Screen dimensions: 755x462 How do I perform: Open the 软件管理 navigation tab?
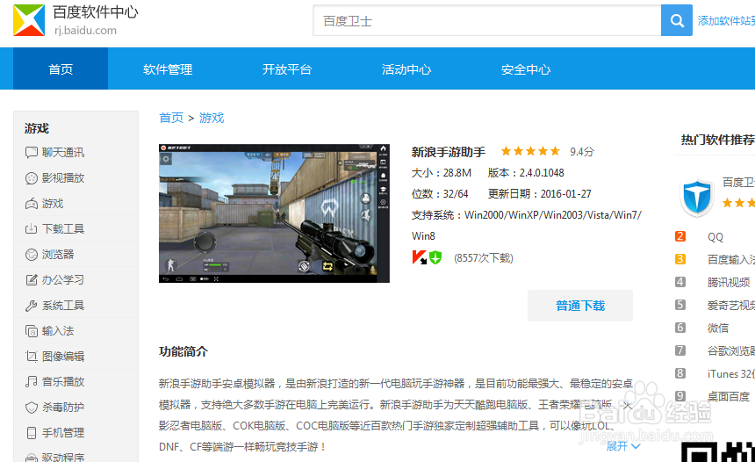(168, 69)
